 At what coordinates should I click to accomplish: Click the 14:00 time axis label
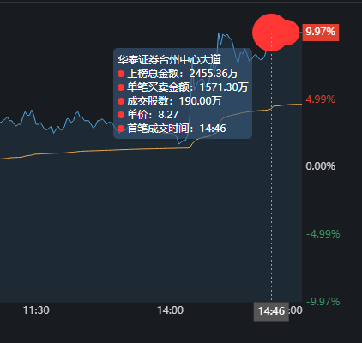[170, 310]
